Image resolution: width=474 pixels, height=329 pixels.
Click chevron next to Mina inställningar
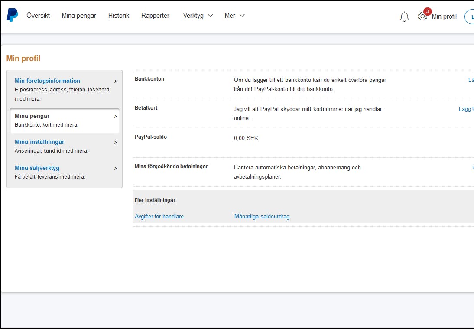click(116, 143)
